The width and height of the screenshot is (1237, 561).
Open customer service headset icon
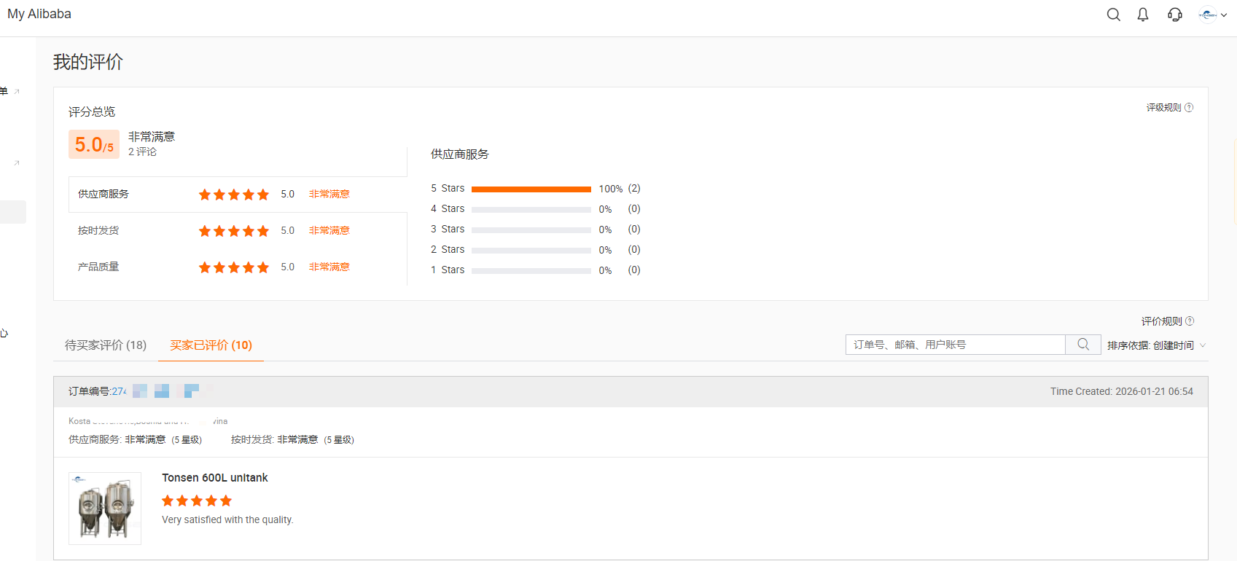(x=1174, y=15)
